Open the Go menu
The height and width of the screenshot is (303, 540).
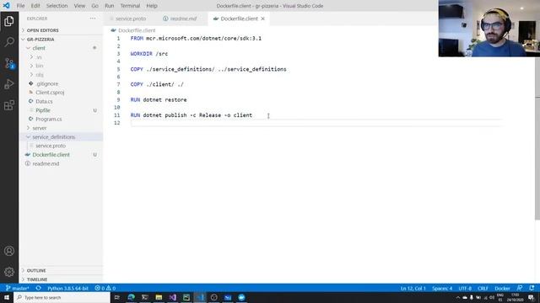coord(94,6)
